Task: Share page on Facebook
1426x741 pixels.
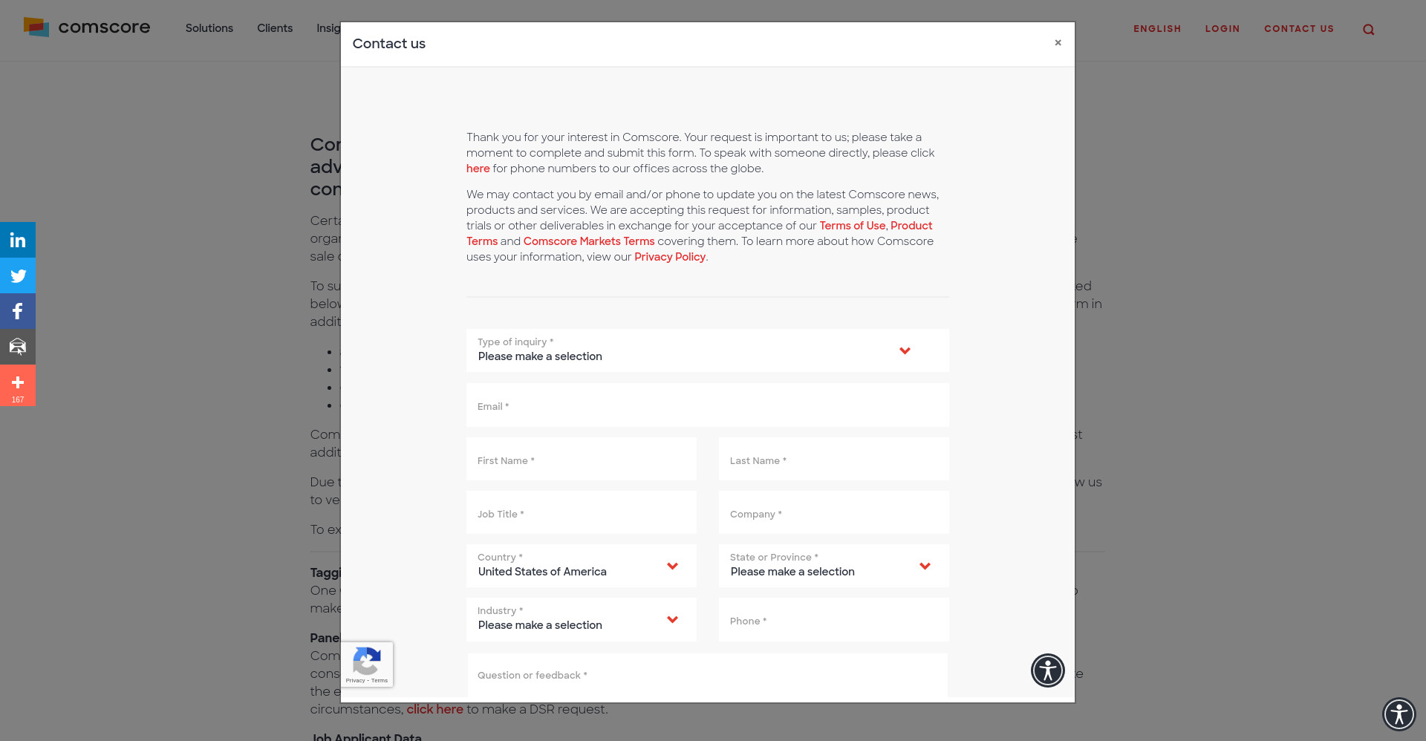Action: pyautogui.click(x=18, y=311)
